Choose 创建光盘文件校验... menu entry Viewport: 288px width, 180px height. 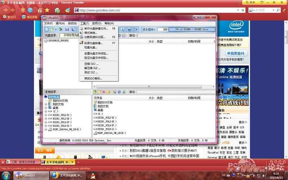pyautogui.click(x=99, y=53)
